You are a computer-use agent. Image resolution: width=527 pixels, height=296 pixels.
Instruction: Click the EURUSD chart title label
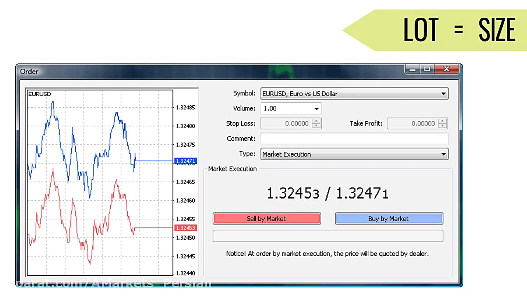(40, 94)
